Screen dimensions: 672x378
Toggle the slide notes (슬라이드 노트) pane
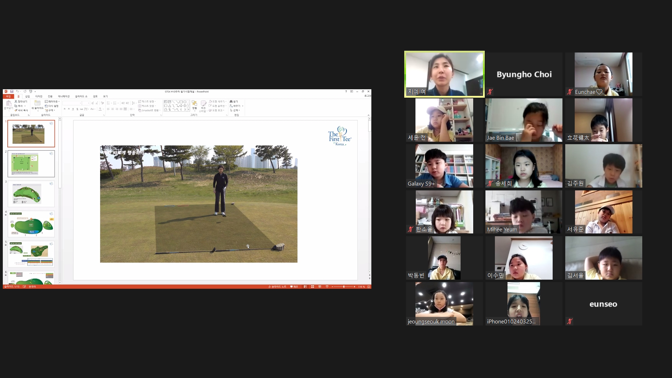277,287
